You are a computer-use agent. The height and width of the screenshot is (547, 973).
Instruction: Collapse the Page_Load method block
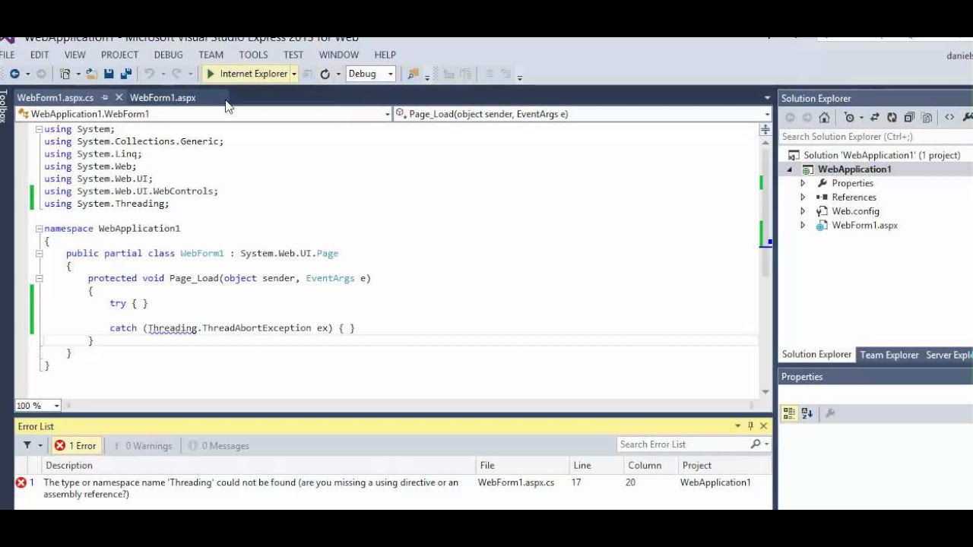pyautogui.click(x=39, y=278)
